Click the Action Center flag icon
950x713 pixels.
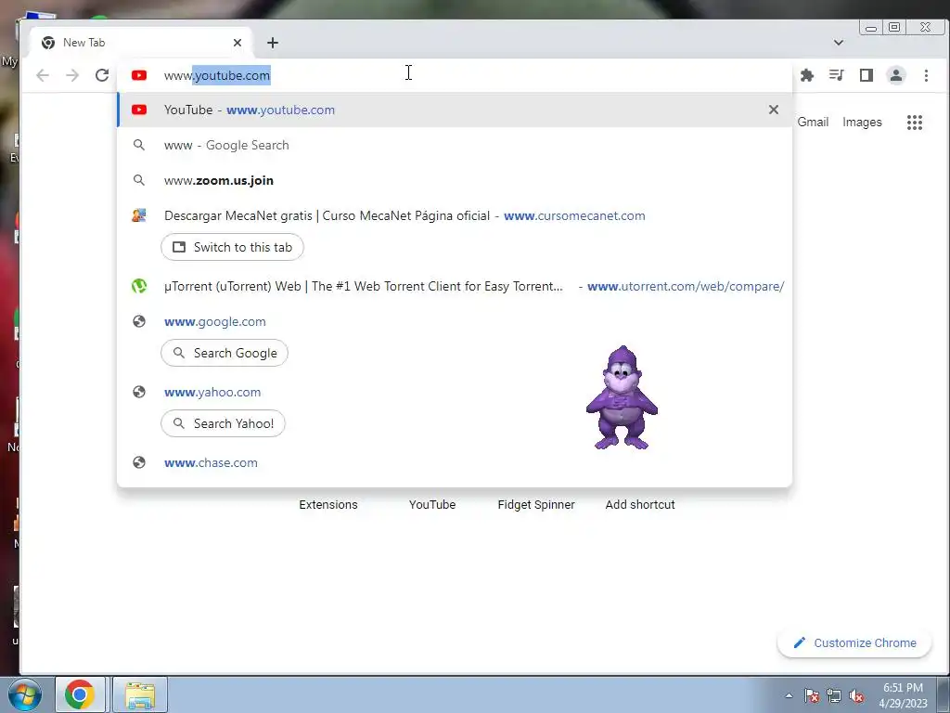click(x=812, y=695)
